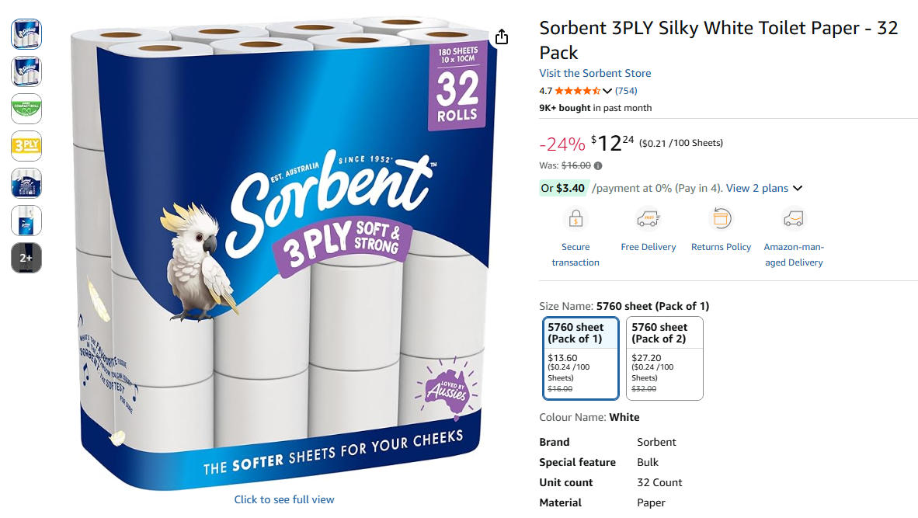Choose the 5760 sheet Pack of 2 option
The width and height of the screenshot is (918, 518).
pos(665,358)
